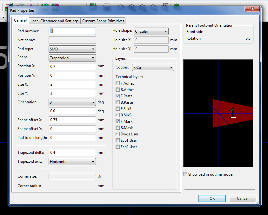The width and height of the screenshot is (268, 215).
Task: Click the "Rotation:" label
Action: click(x=194, y=38)
